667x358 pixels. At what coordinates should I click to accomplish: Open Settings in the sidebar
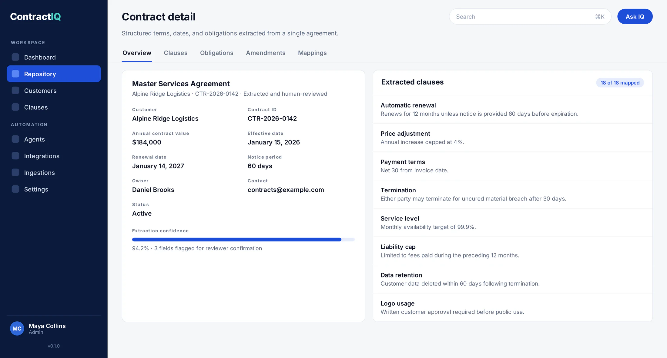point(54,189)
